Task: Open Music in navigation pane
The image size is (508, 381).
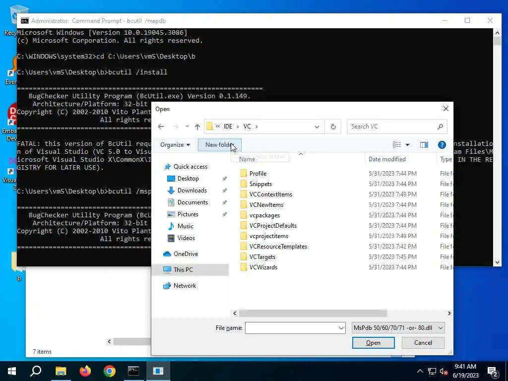Action: pos(185,226)
